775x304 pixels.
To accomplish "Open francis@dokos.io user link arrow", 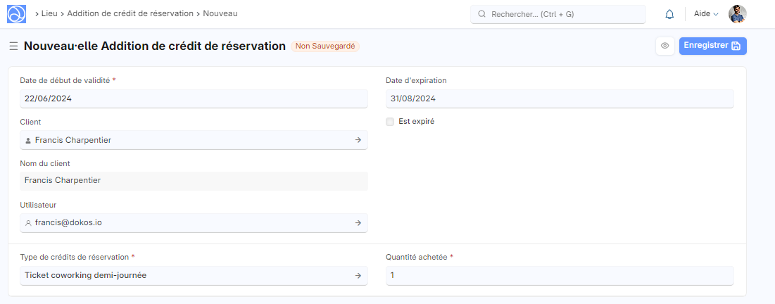I will coord(358,222).
